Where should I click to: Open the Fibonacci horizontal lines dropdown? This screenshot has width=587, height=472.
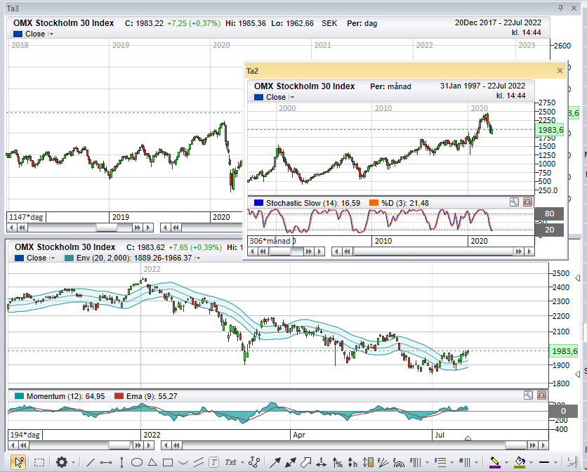[x=451, y=463]
